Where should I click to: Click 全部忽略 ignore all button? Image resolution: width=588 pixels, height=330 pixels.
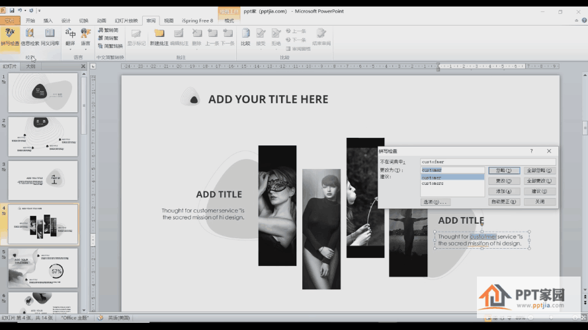[x=539, y=170]
